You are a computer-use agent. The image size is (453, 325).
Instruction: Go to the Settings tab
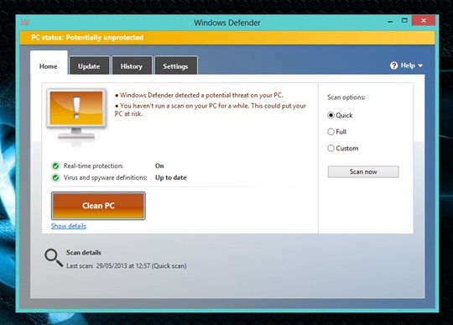tap(175, 66)
